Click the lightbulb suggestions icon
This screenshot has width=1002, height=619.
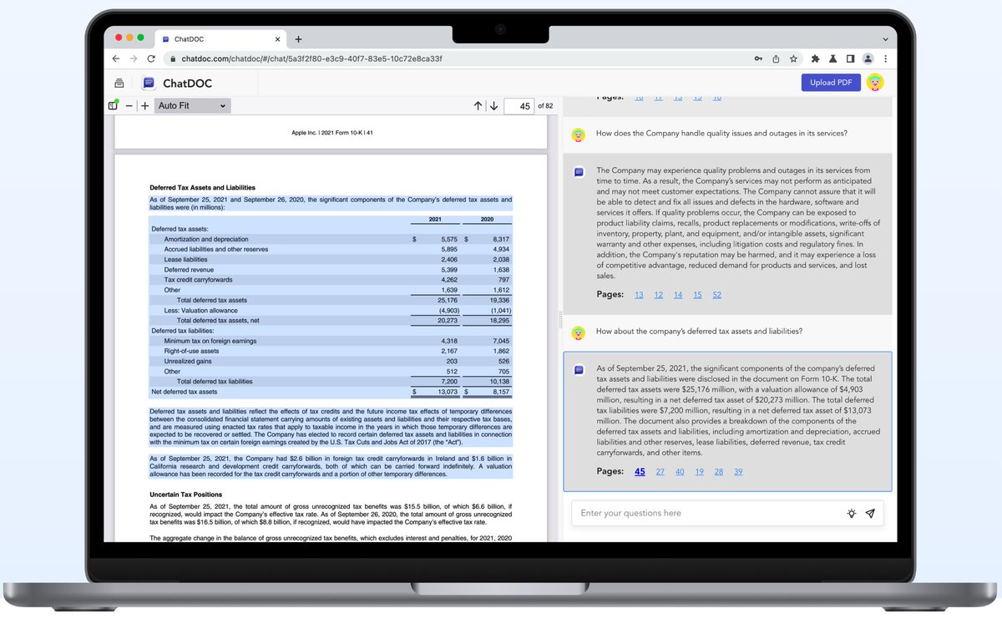pos(851,513)
